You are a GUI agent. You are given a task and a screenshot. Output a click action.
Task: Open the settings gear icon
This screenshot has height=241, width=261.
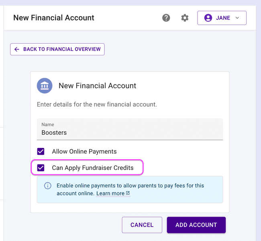tap(185, 18)
